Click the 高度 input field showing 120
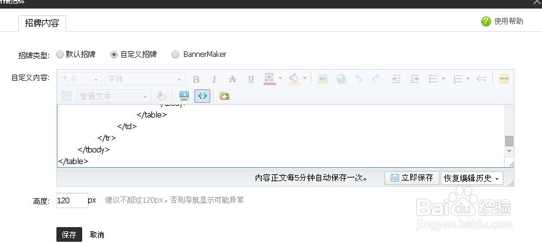The height and width of the screenshot is (243, 542). (x=72, y=201)
